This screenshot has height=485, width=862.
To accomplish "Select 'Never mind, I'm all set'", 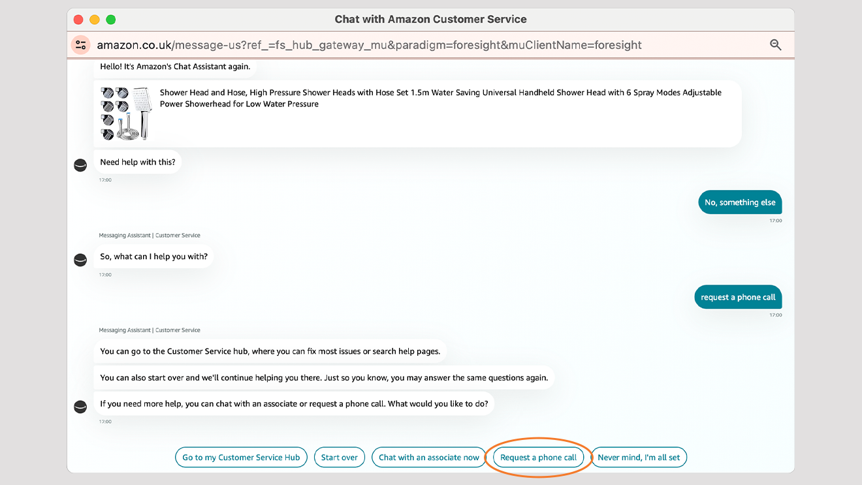I will [639, 458].
